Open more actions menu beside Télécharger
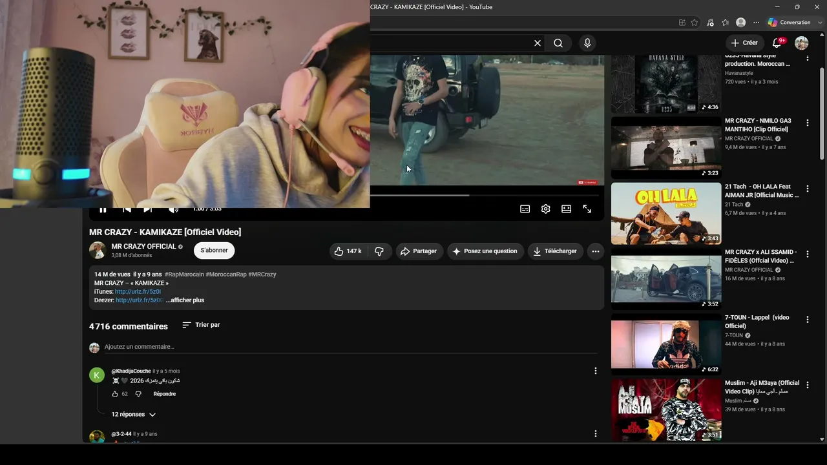The width and height of the screenshot is (827, 465). (x=596, y=251)
